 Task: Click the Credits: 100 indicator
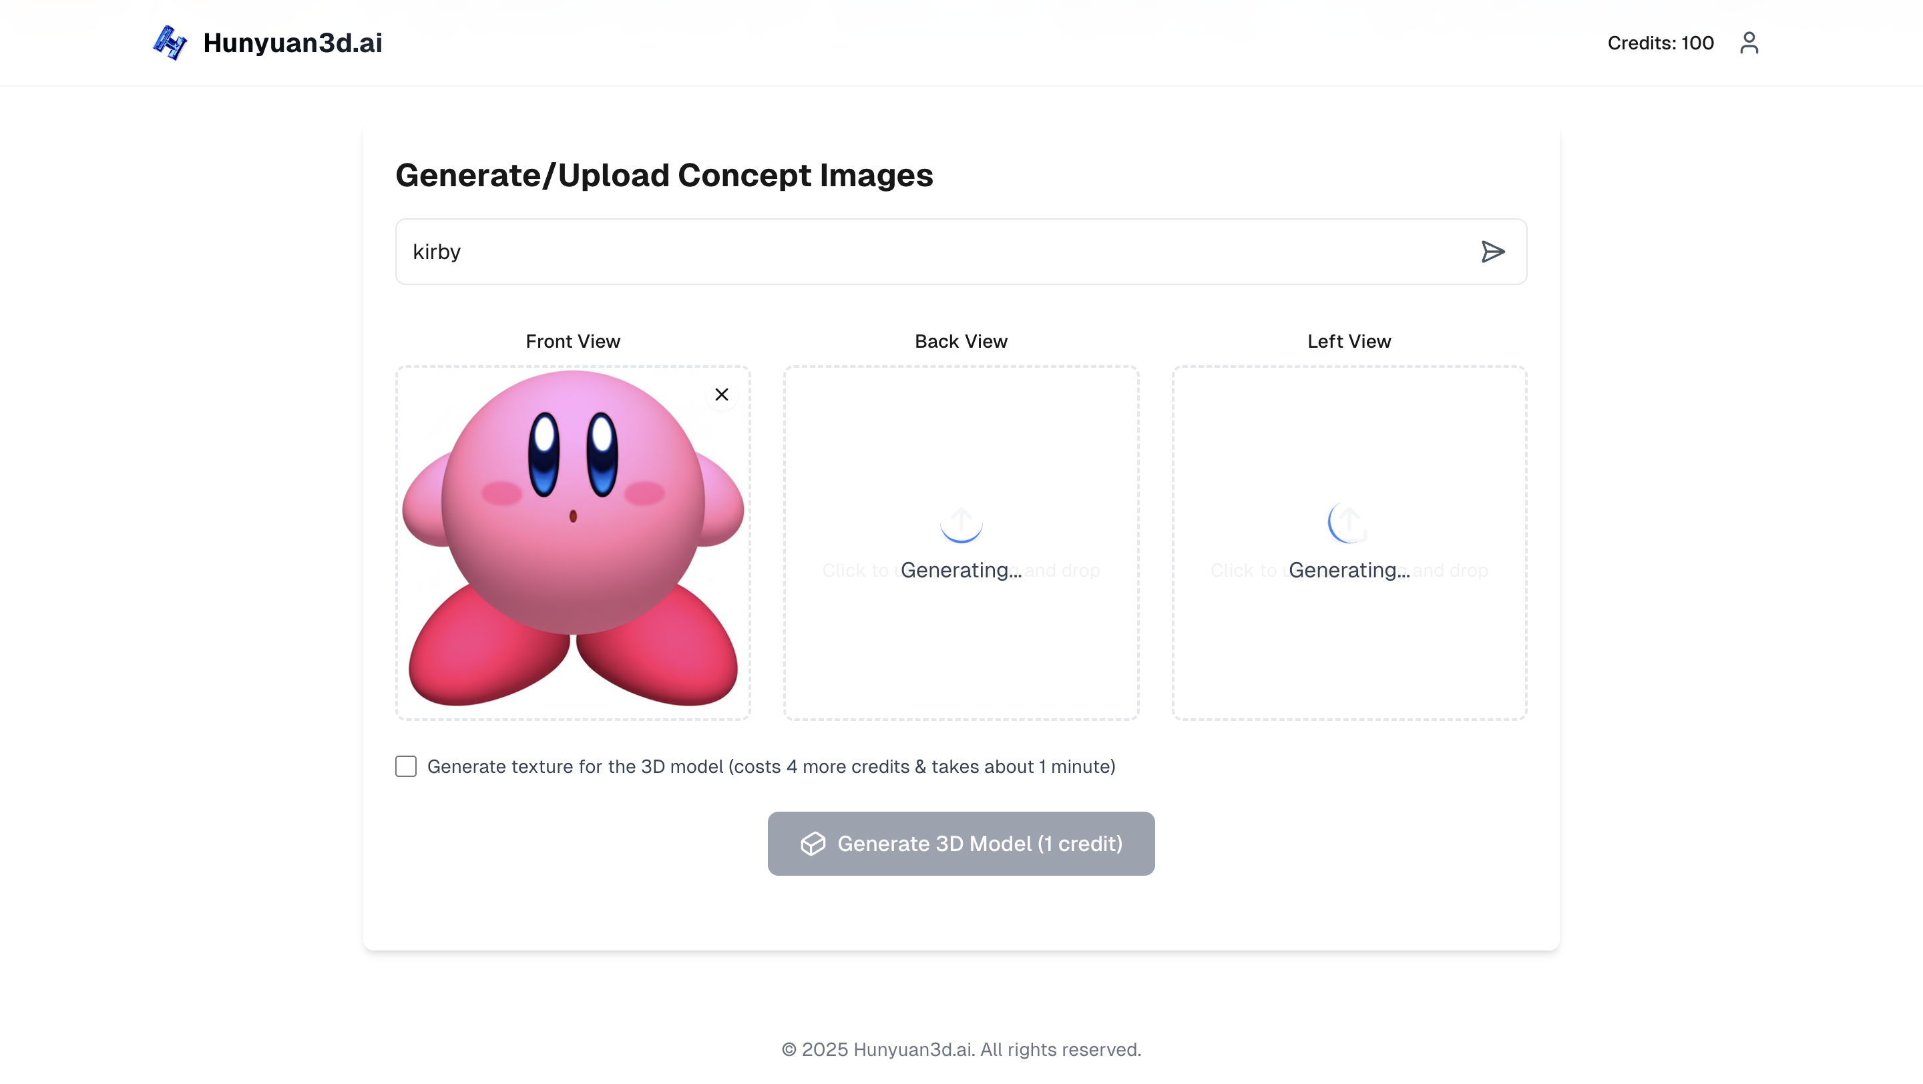pos(1660,43)
